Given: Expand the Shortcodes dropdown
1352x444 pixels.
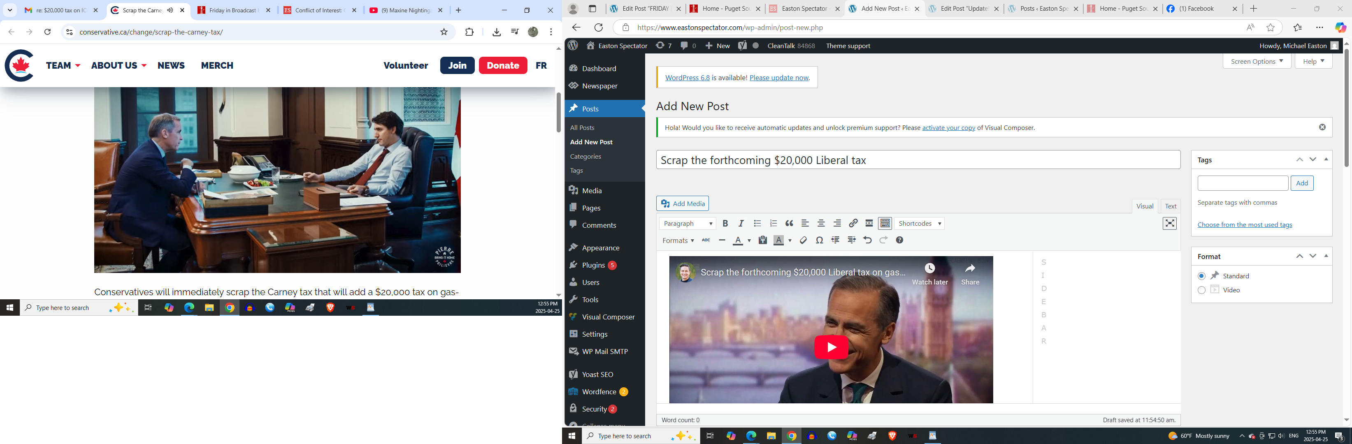Looking at the screenshot, I should pyautogui.click(x=920, y=223).
